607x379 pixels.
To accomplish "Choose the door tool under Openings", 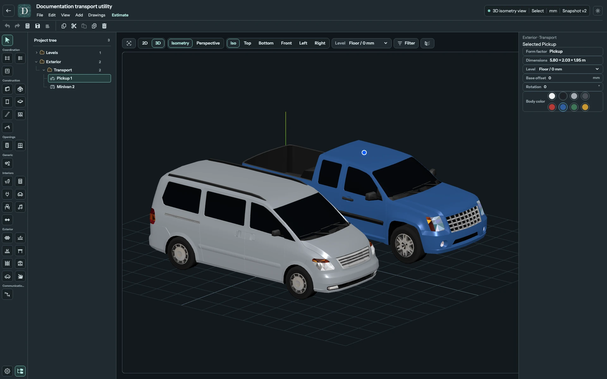I will click(7, 146).
